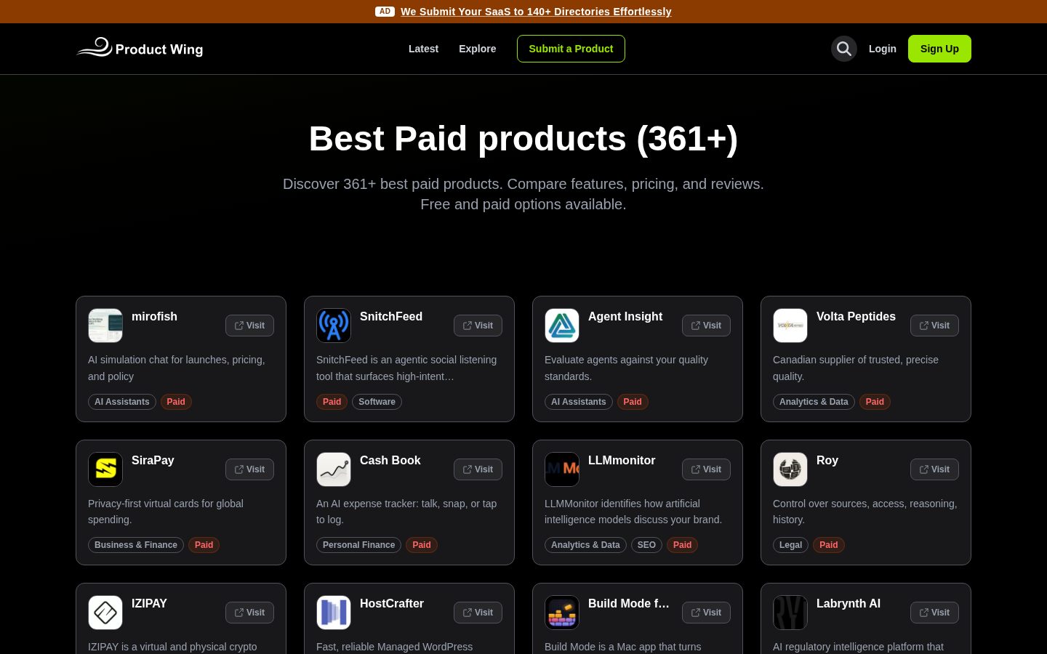The image size is (1047, 654).
Task: Click the Agent Insight triangle icon
Action: point(562,326)
